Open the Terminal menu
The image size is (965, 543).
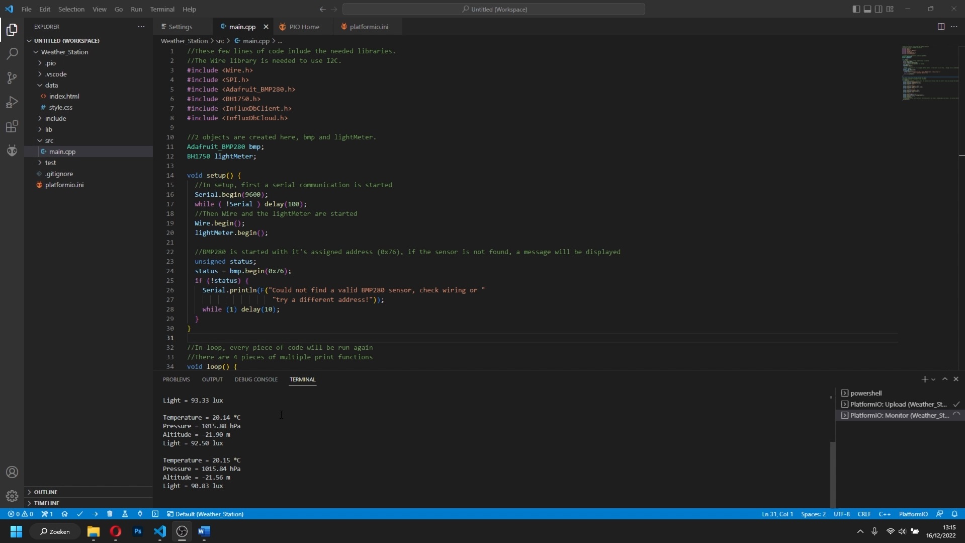pyautogui.click(x=162, y=9)
